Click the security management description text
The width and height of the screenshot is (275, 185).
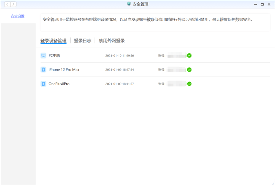tap(148, 20)
